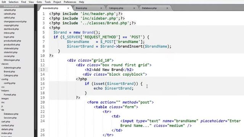Click the brandInsert method call
Viewport: 244px width, 137px height.
(130, 46)
